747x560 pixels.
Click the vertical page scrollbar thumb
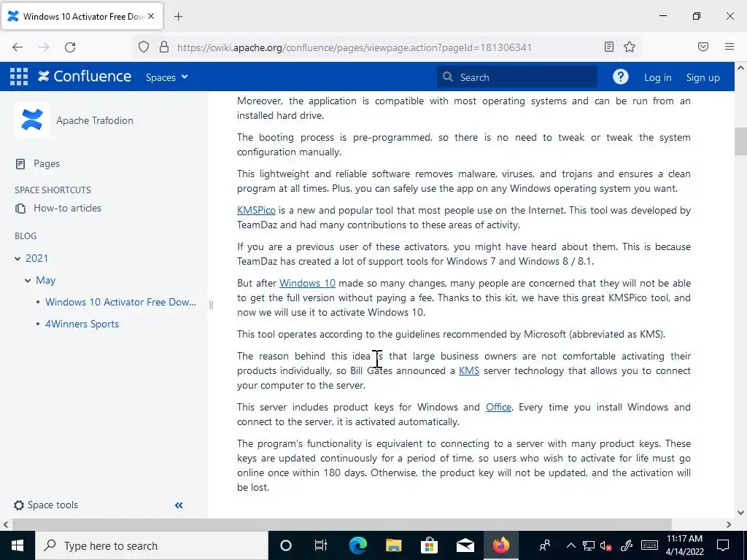tap(740, 141)
